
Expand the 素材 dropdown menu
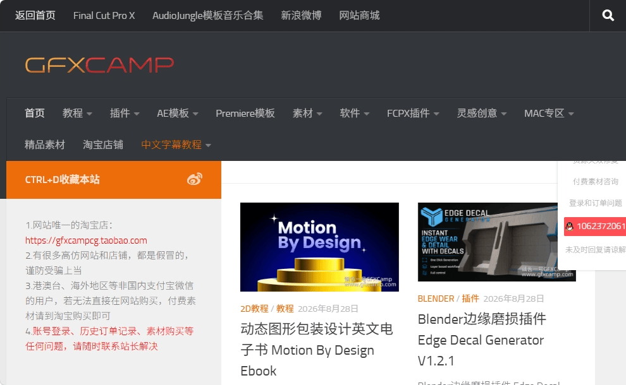coord(307,113)
